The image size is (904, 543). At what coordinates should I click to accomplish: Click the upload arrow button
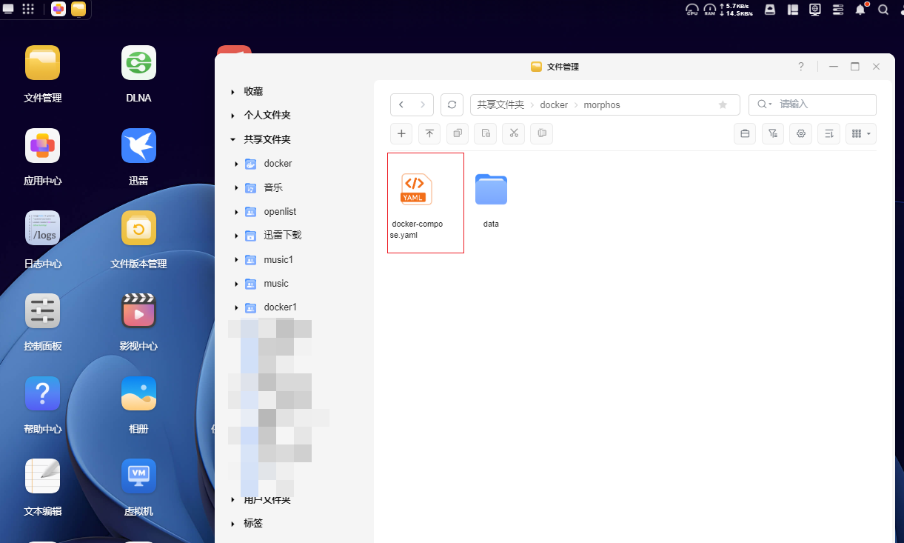pyautogui.click(x=429, y=133)
